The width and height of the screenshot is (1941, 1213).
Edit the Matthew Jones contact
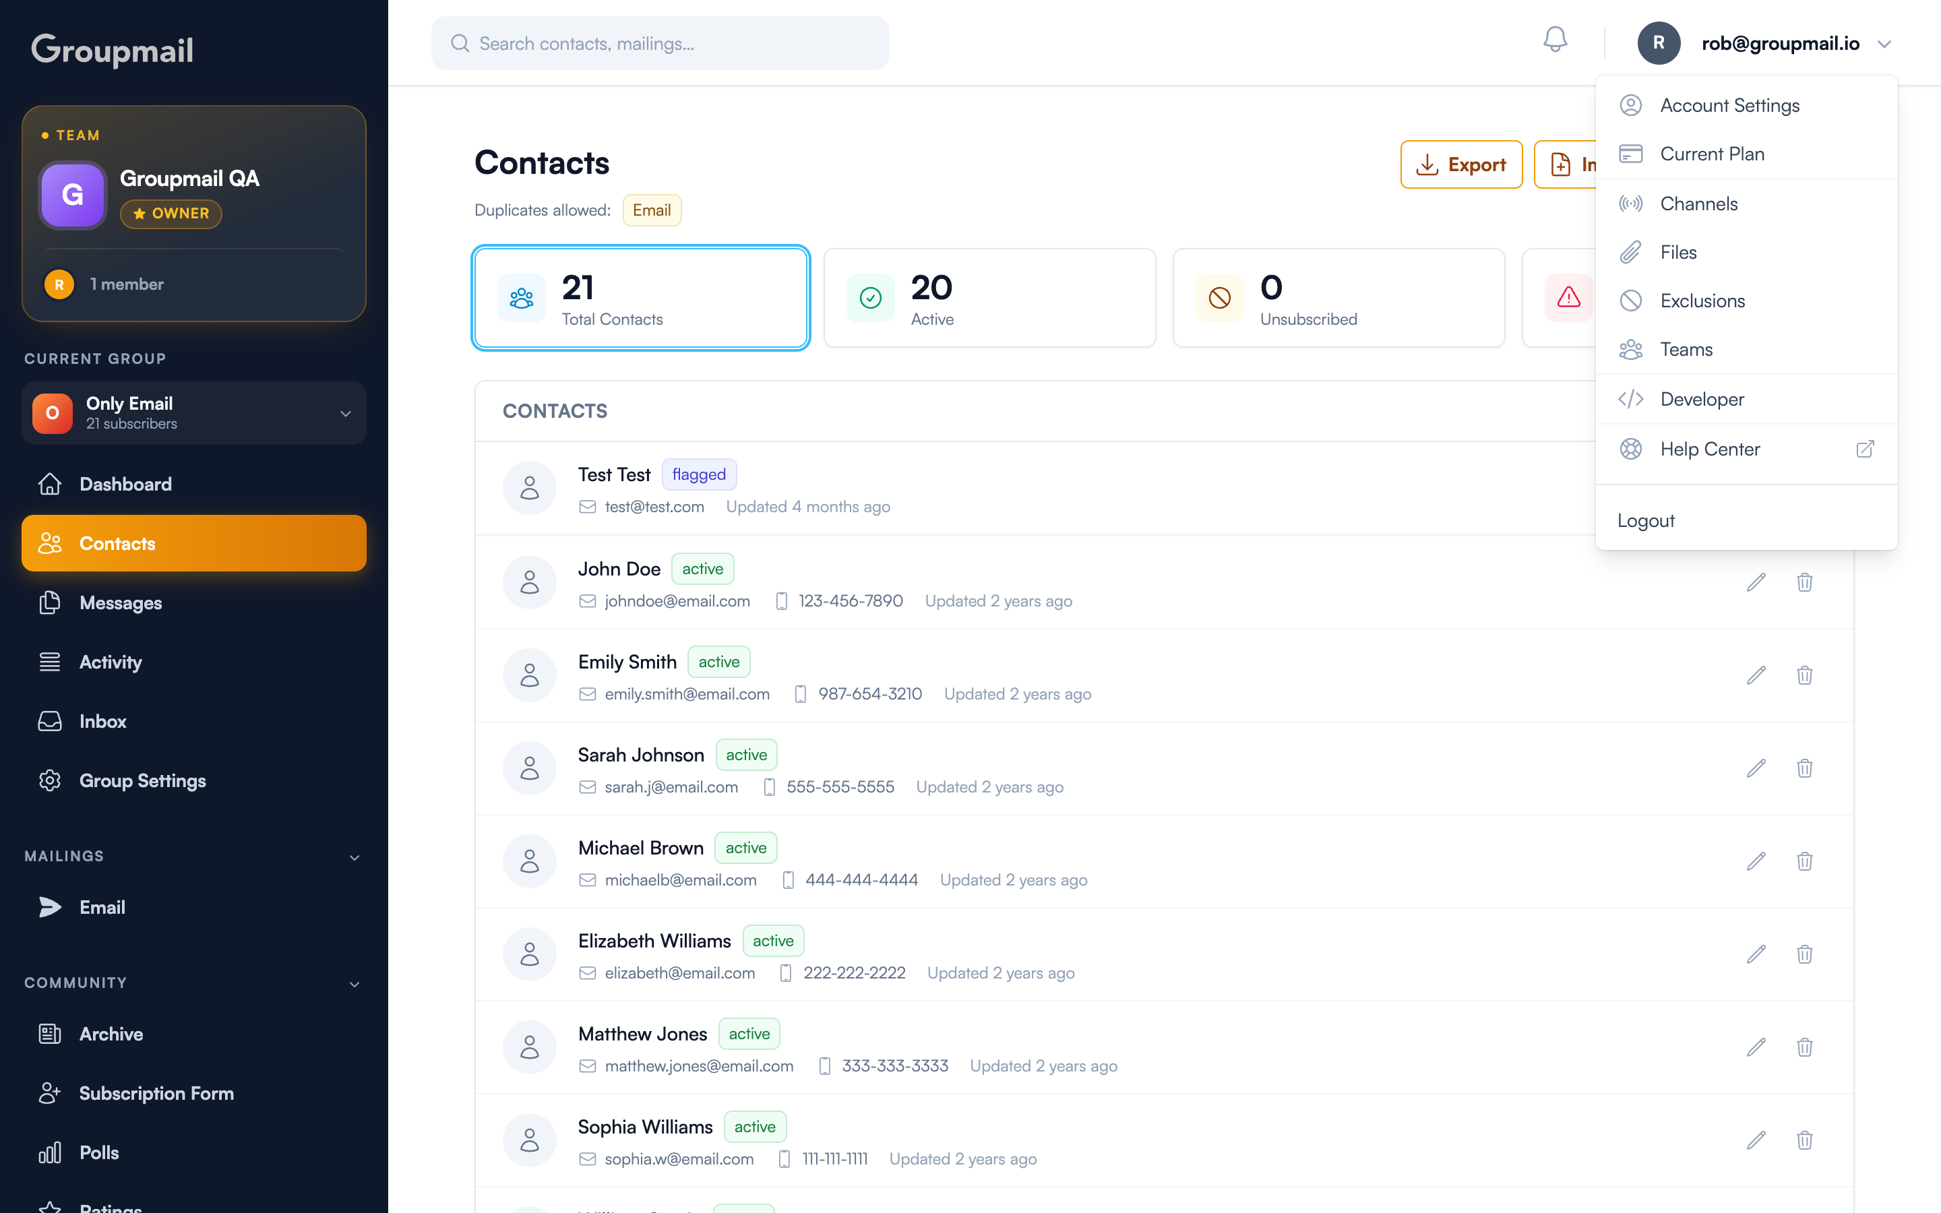[x=1756, y=1048]
